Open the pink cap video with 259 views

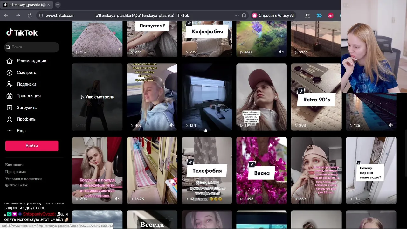(316, 170)
